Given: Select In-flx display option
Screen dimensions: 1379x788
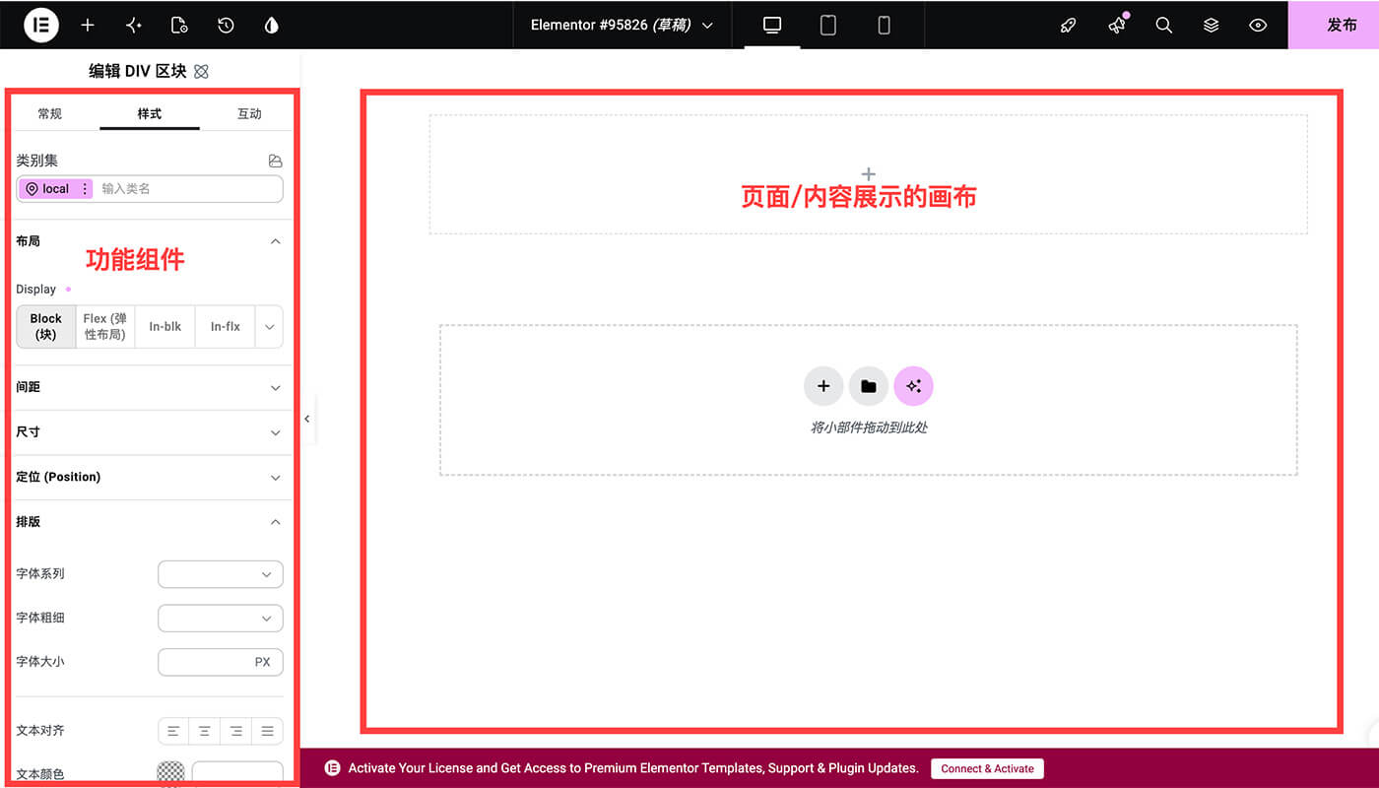Looking at the screenshot, I should coord(226,327).
